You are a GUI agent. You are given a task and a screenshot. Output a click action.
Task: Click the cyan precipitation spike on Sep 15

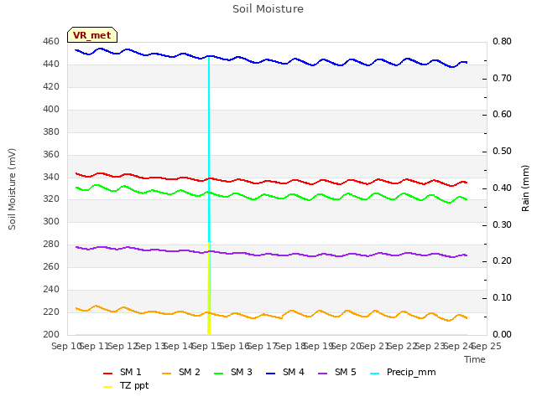209,147
